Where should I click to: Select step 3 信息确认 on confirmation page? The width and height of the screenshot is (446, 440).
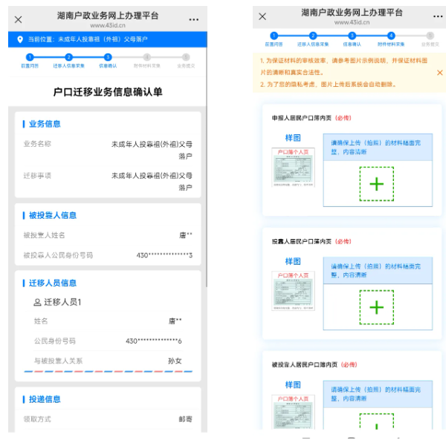(x=108, y=58)
